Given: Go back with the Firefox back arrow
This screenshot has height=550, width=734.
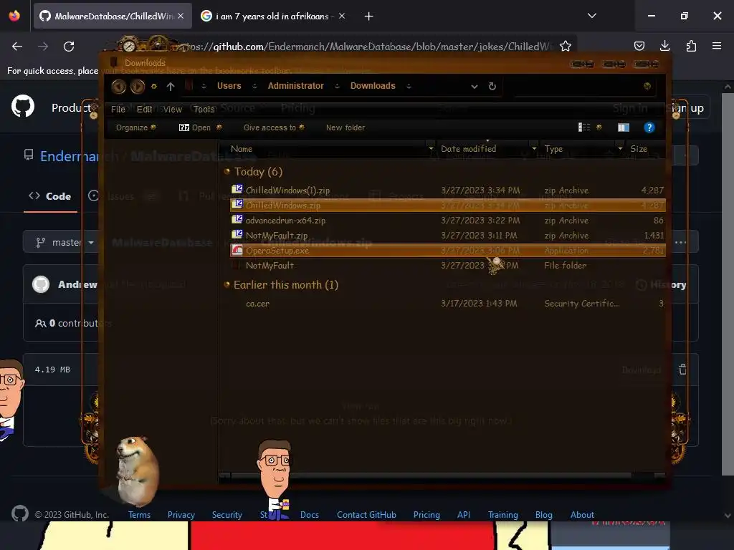Looking at the screenshot, I should 17,47.
